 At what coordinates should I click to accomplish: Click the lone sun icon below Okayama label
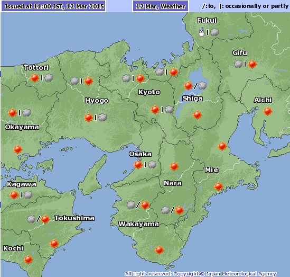18,149
